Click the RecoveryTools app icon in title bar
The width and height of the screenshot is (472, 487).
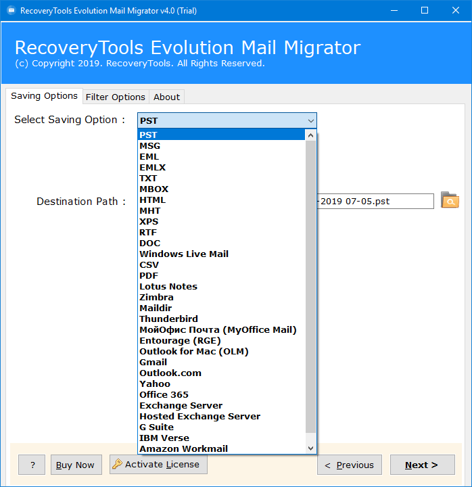(x=11, y=11)
